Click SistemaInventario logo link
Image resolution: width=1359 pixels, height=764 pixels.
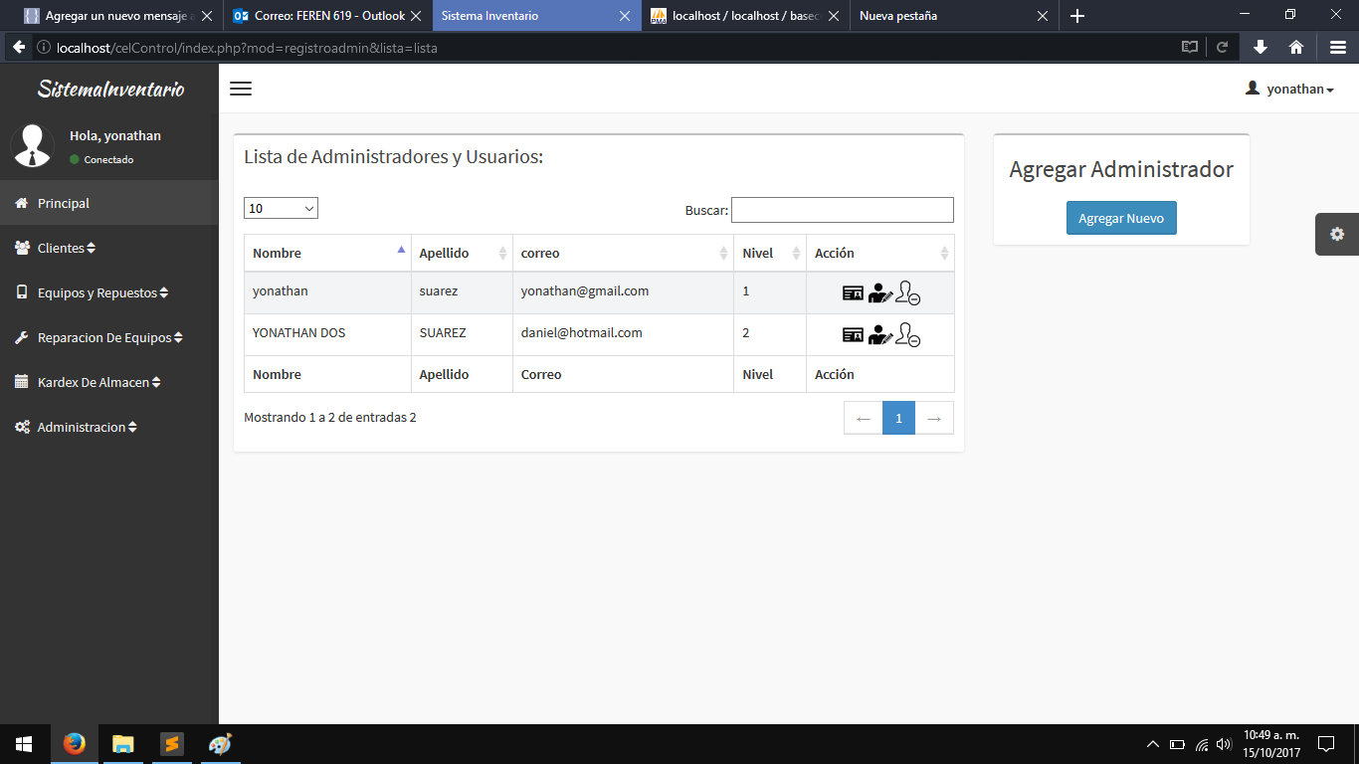click(110, 89)
